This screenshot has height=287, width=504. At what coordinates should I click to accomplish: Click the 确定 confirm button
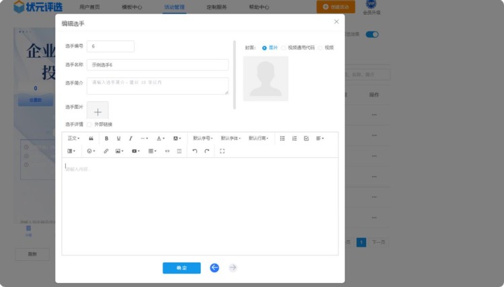coord(181,268)
